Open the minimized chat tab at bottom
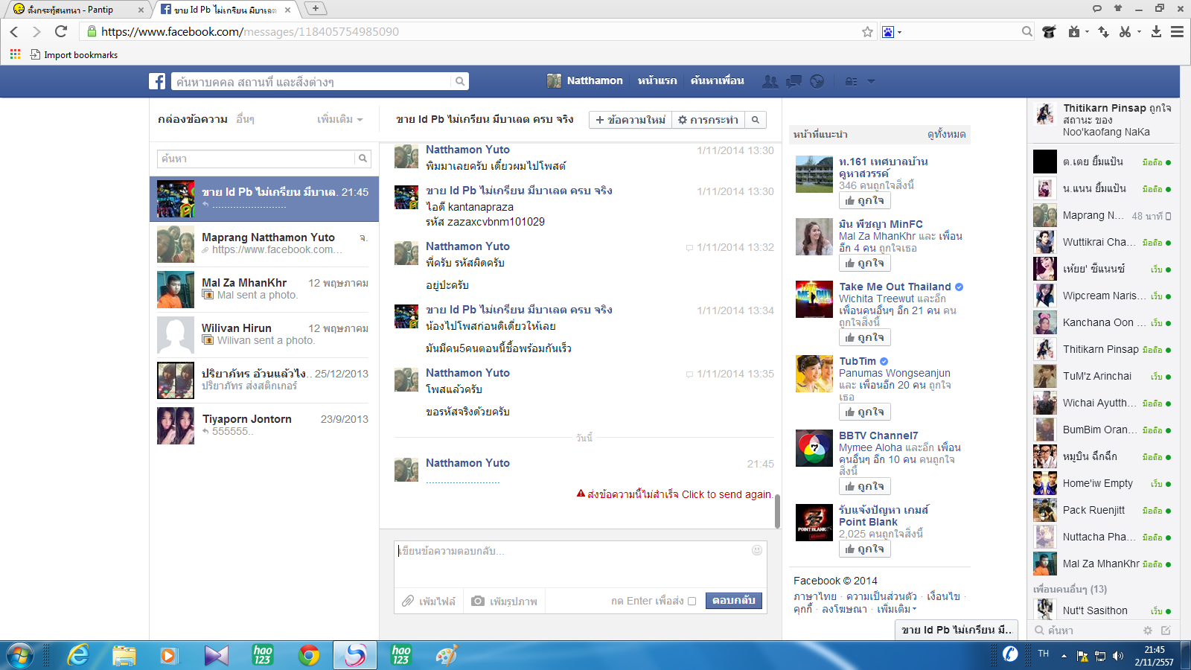The image size is (1191, 670). pos(957,630)
